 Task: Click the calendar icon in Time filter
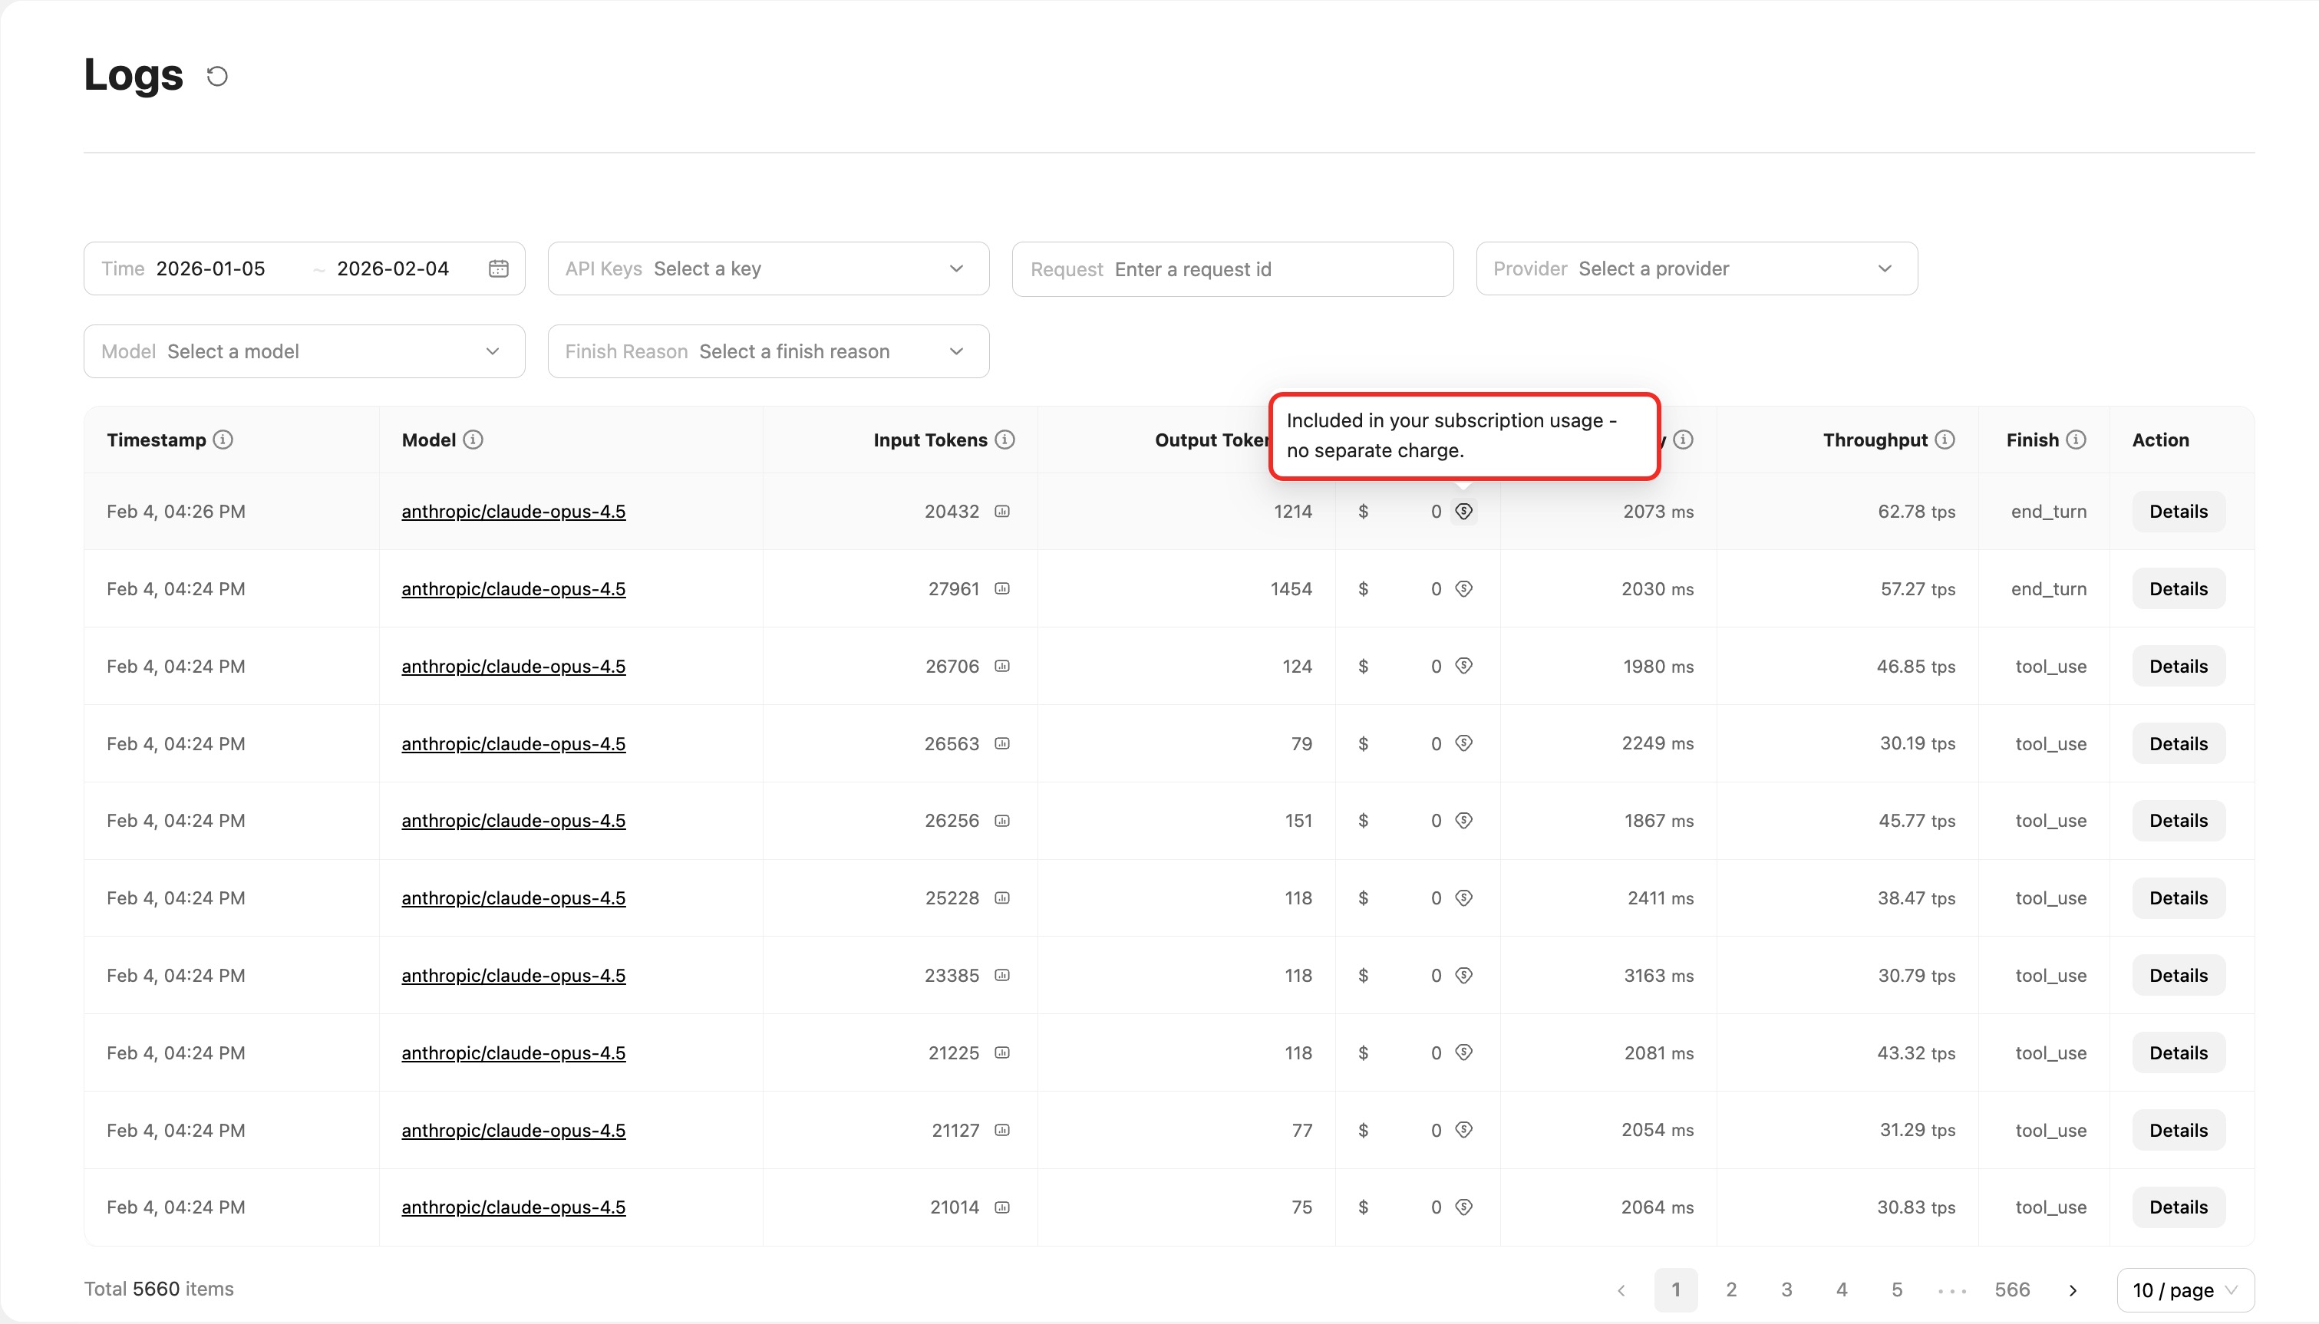pos(498,268)
